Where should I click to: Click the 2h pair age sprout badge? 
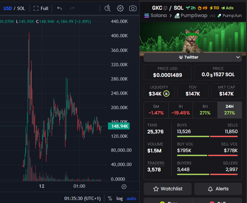pos(191,8)
